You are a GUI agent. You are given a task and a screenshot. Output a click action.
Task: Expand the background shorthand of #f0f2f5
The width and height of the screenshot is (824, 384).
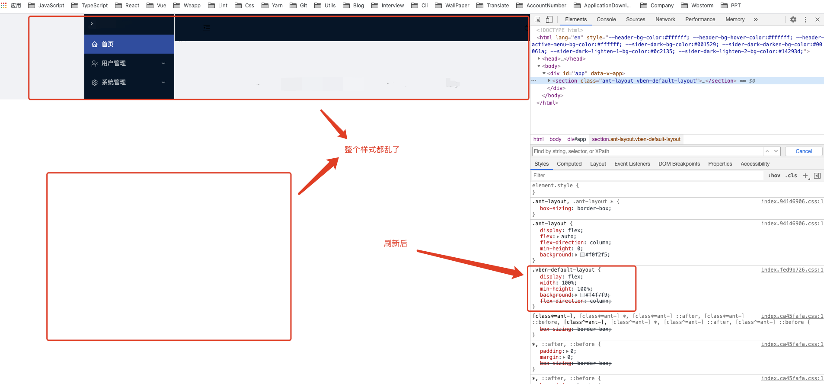point(577,255)
